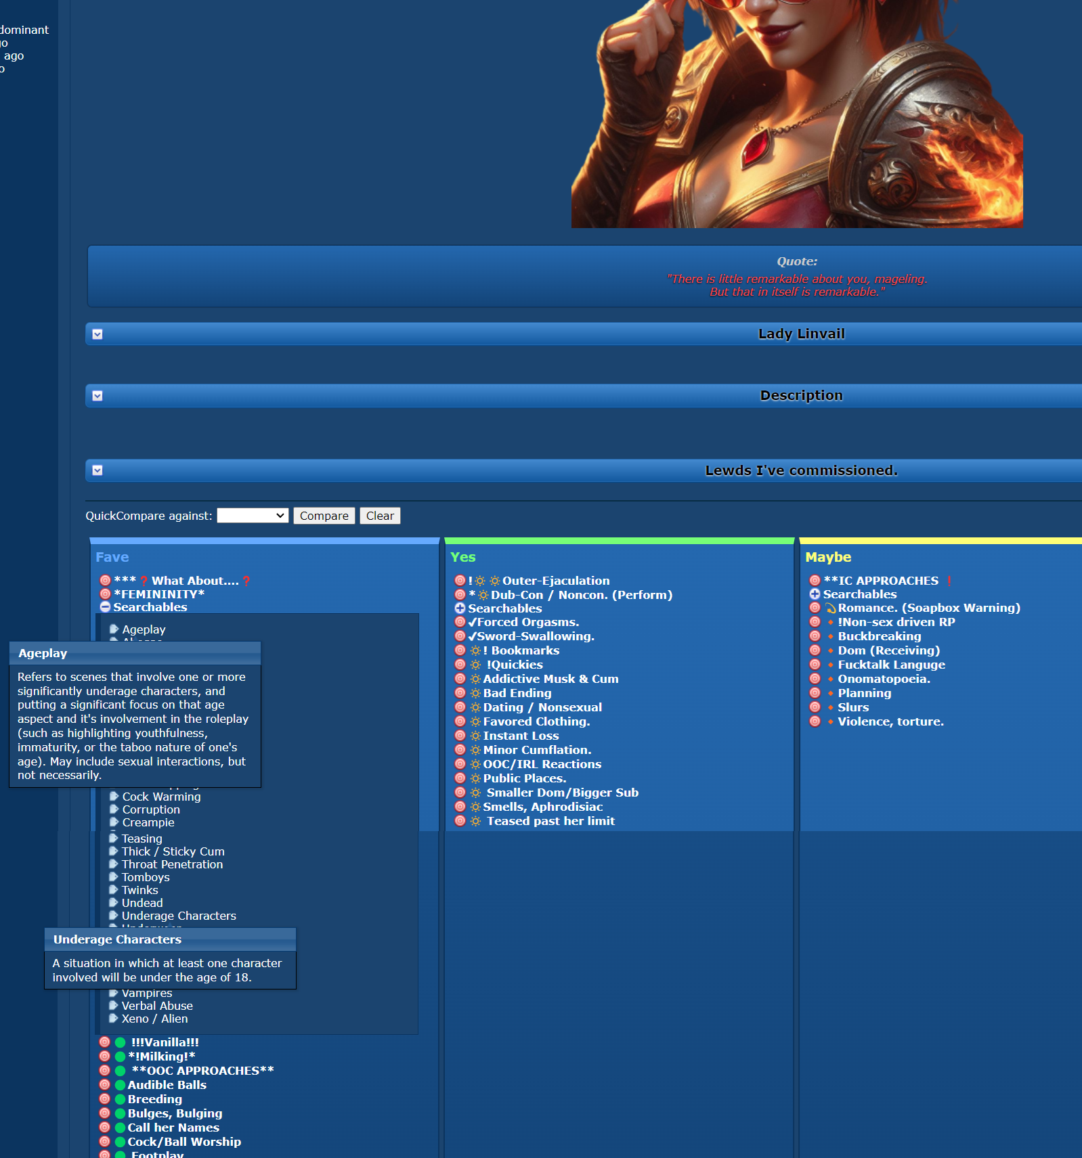Click the "What About...." entry
This screenshot has height=1158, width=1082.
tap(195, 581)
